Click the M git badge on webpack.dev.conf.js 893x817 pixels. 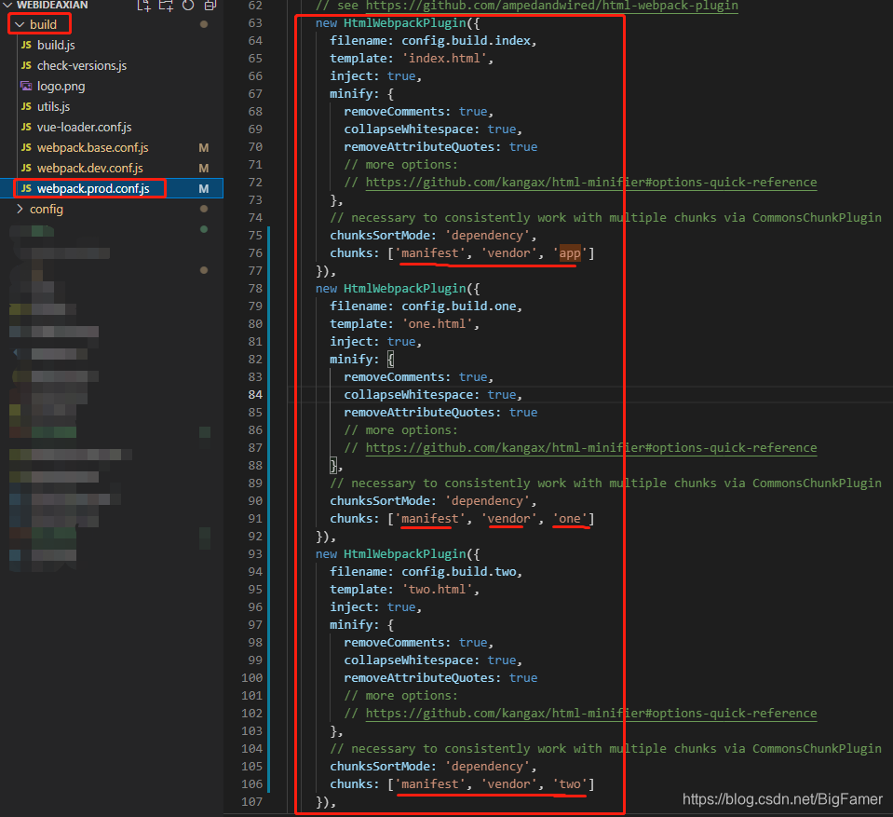(203, 169)
